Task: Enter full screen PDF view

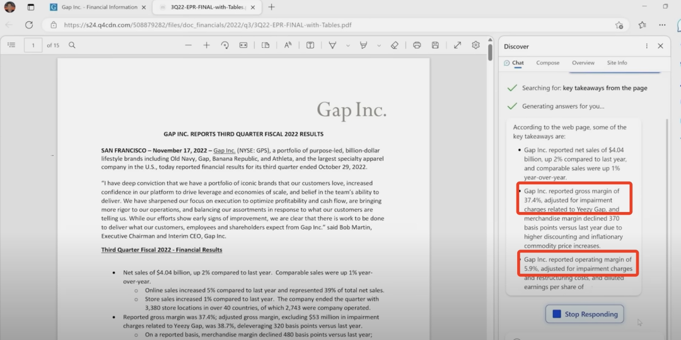Action: [457, 45]
